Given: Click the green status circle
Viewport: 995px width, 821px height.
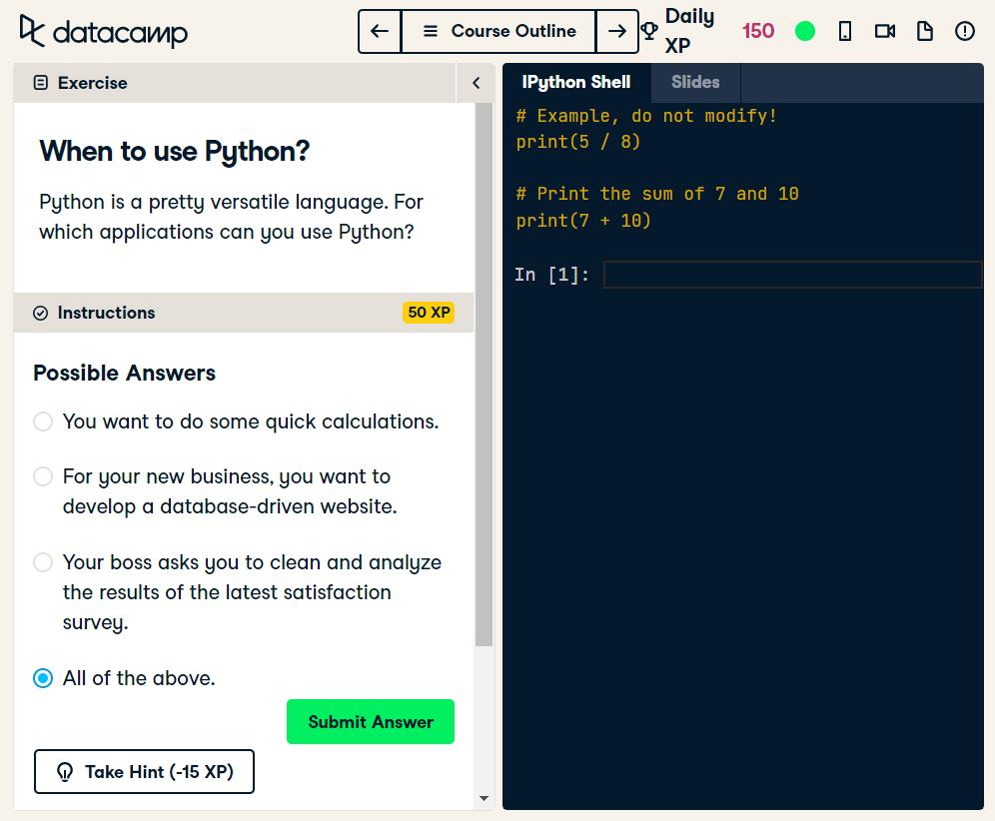Looking at the screenshot, I should (x=804, y=31).
